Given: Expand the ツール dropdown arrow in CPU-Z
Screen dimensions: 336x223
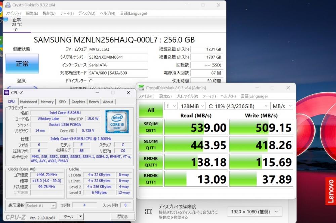Looking at the screenshot, I should click(x=81, y=216).
